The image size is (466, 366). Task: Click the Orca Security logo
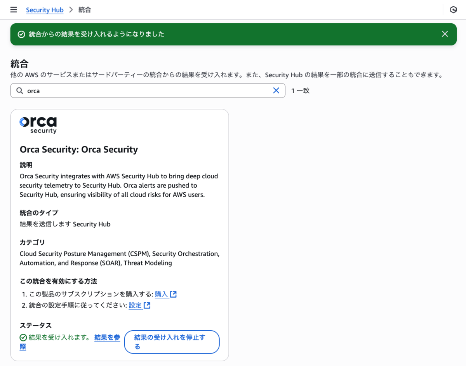pos(38,125)
